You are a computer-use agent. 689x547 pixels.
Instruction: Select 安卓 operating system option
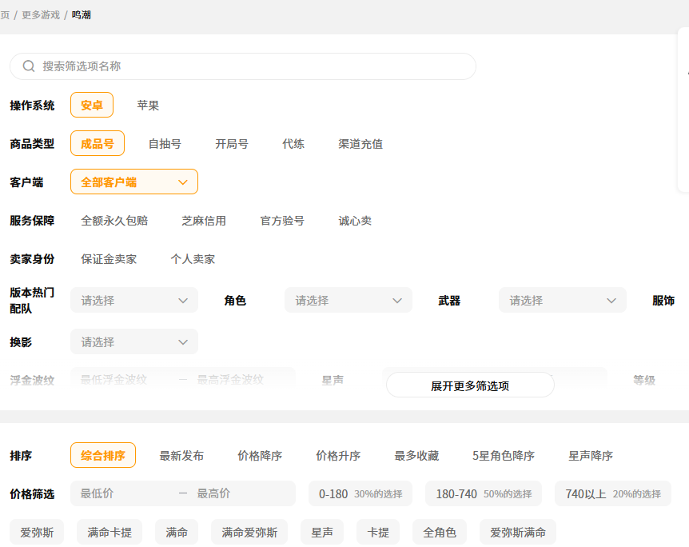click(92, 105)
